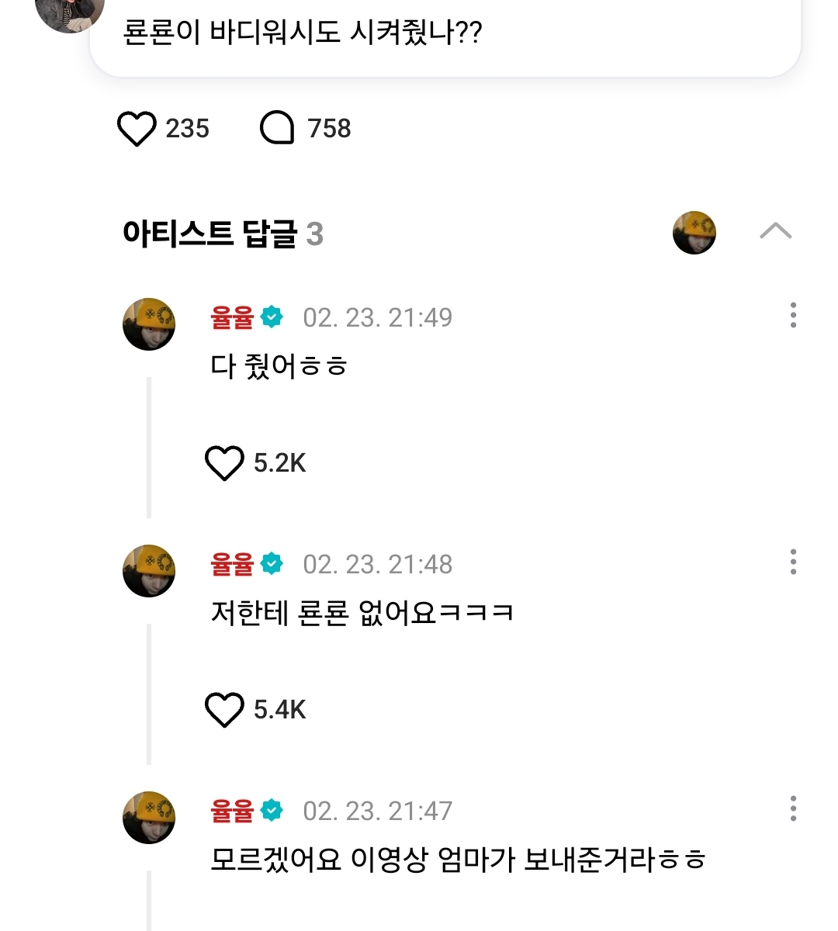Tap 율율 username on the 21:48 reply
The height and width of the screenshot is (931, 838).
[x=232, y=565]
